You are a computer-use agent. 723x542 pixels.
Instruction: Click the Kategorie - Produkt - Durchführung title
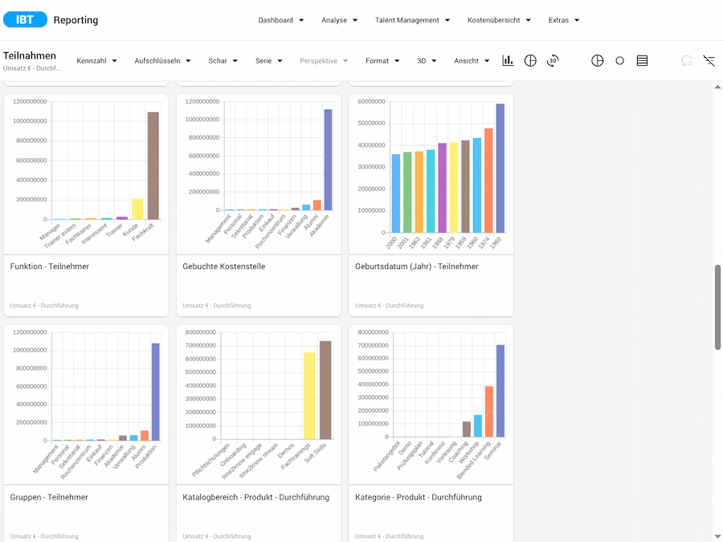point(419,497)
